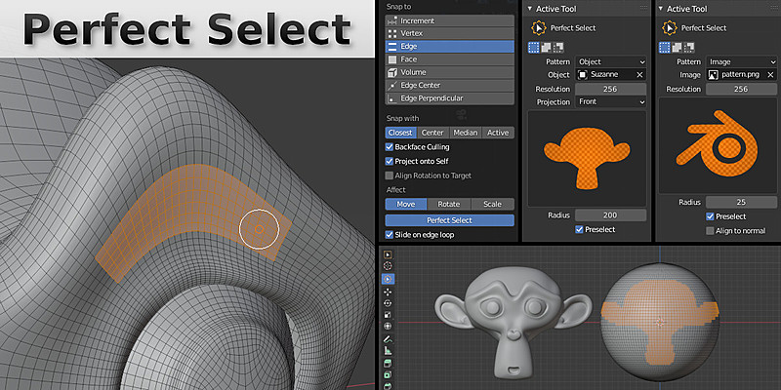Click the Perfect Select button under Affect

(x=450, y=220)
